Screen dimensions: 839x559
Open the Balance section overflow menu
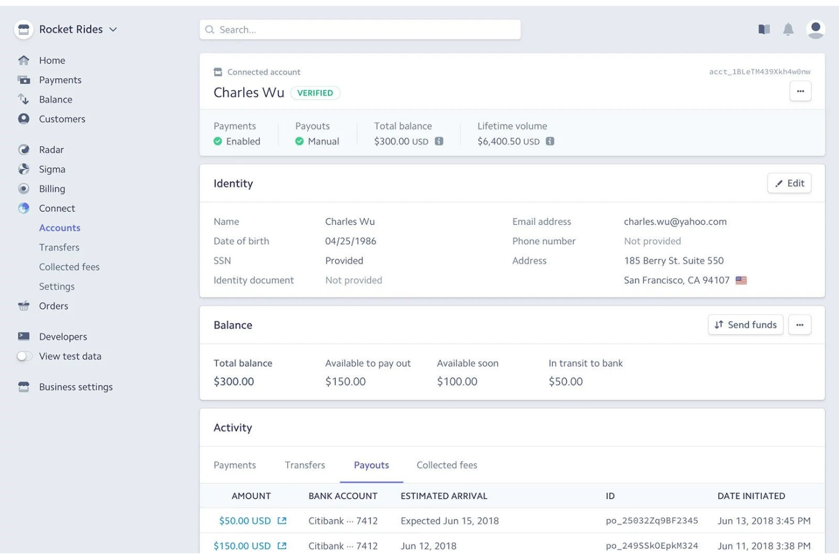coord(800,325)
